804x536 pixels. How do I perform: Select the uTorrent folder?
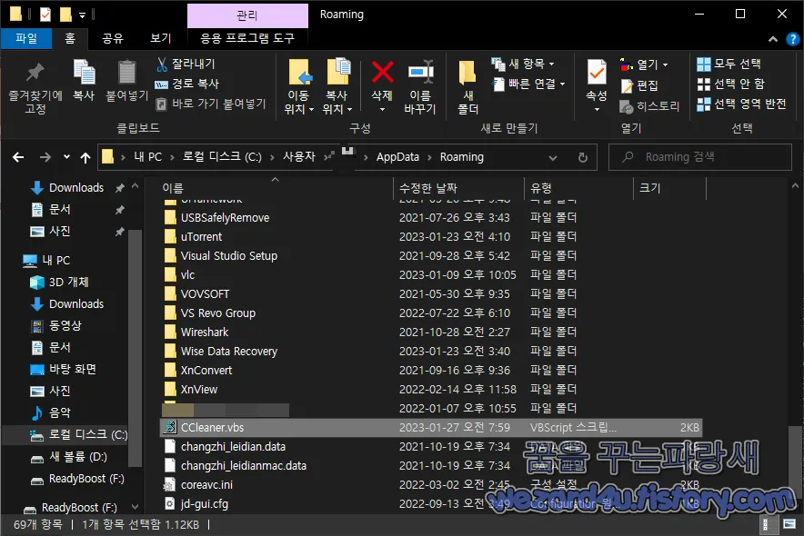click(x=431, y=237)
